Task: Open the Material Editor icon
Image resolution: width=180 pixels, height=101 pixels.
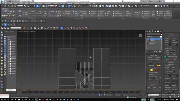Action: point(116,6)
